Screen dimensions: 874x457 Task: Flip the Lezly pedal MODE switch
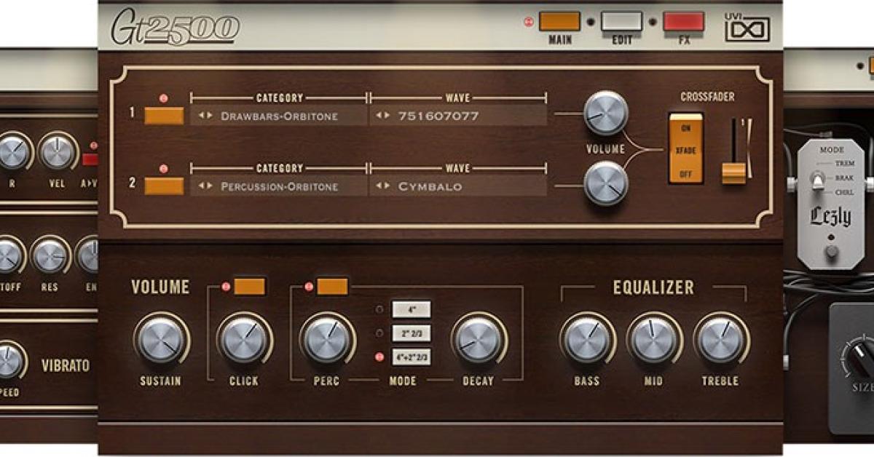point(816,180)
